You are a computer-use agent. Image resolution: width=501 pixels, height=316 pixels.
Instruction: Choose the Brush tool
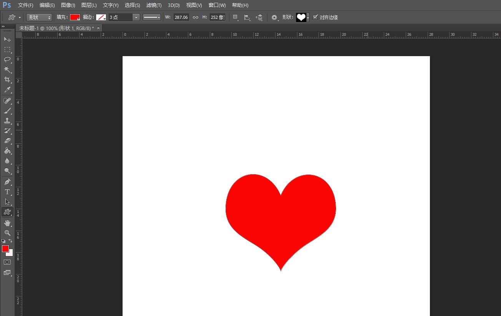pyautogui.click(x=7, y=111)
